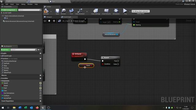Add a new graph with plus
196x110 pixels.
point(40,53)
